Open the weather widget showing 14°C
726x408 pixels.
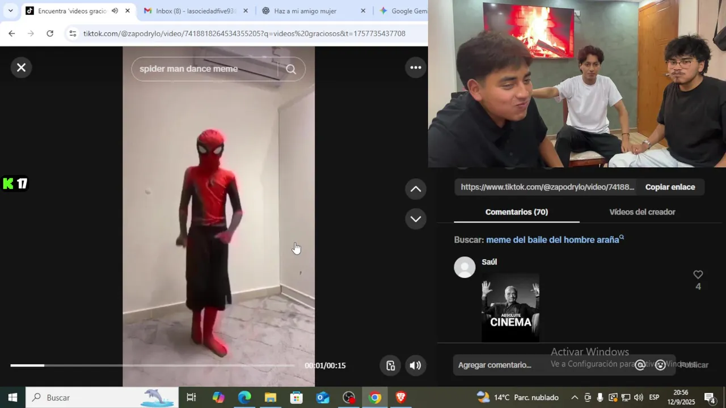coord(518,397)
